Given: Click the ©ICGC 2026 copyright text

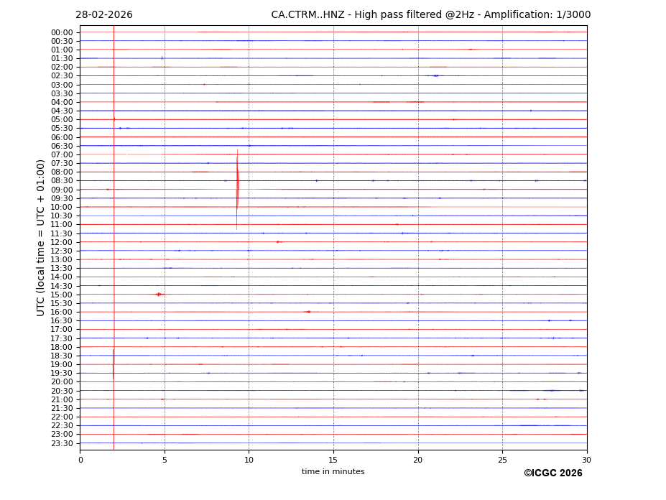Looking at the screenshot, I should (552, 473).
